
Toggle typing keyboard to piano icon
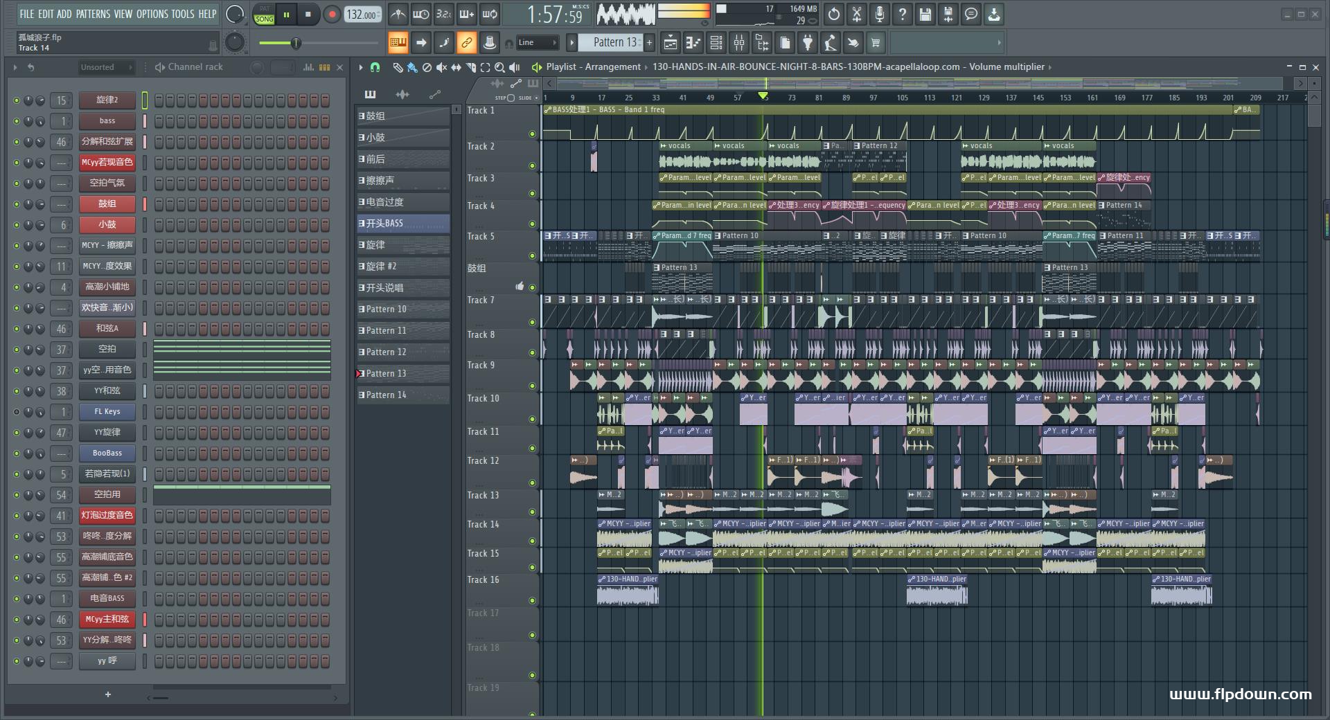click(398, 43)
